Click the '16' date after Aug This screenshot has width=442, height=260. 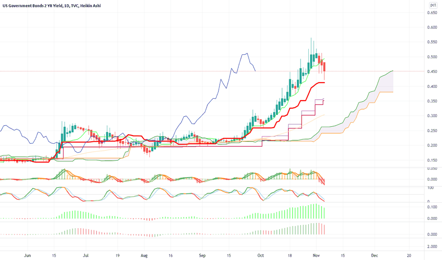[171, 255]
